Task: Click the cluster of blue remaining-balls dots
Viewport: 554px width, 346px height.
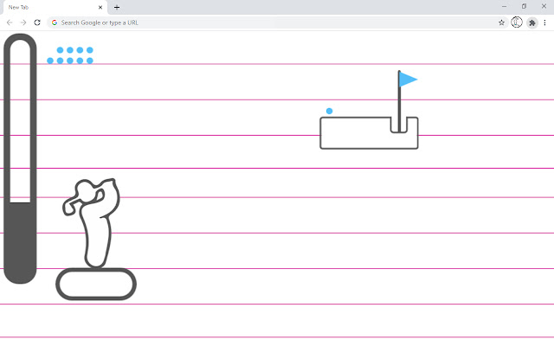Action: point(70,55)
